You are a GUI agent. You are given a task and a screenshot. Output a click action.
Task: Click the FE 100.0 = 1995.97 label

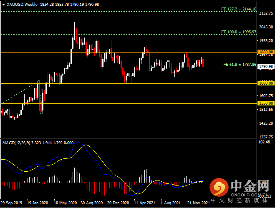[x=239, y=32]
